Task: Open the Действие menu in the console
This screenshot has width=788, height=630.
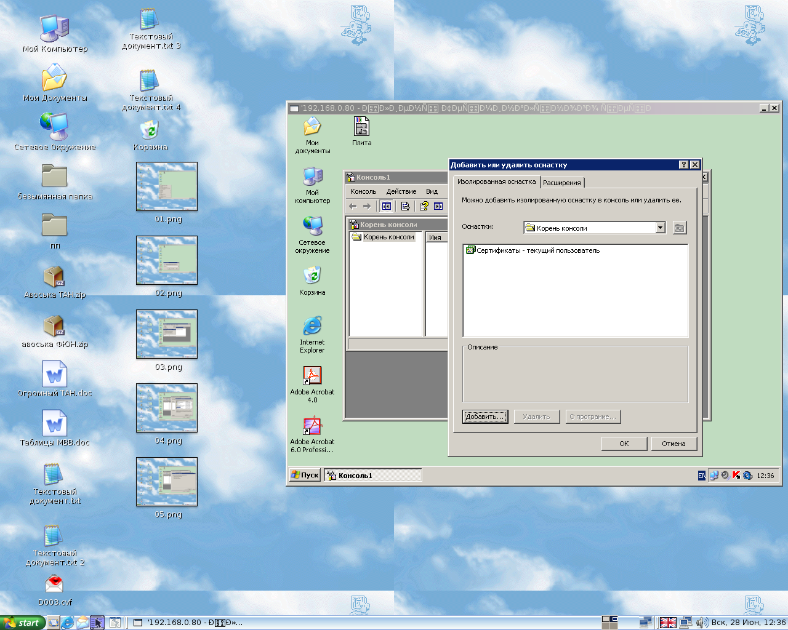Action: pyautogui.click(x=401, y=191)
